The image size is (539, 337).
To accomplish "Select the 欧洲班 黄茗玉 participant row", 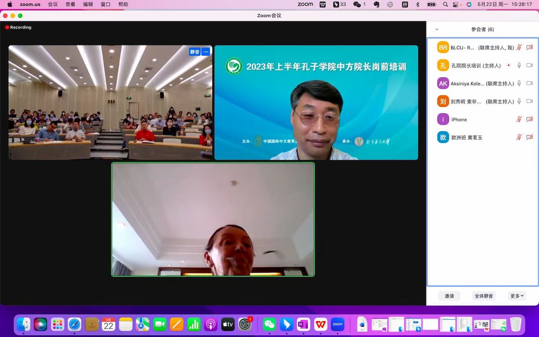I will tap(483, 137).
